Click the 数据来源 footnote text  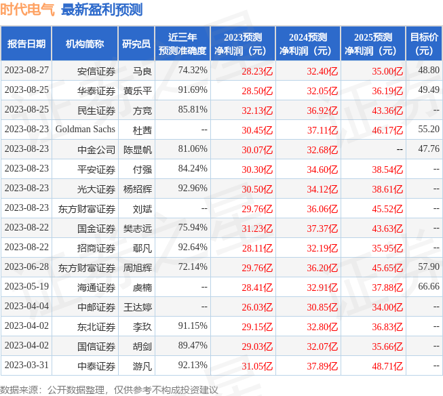(x=109, y=390)
